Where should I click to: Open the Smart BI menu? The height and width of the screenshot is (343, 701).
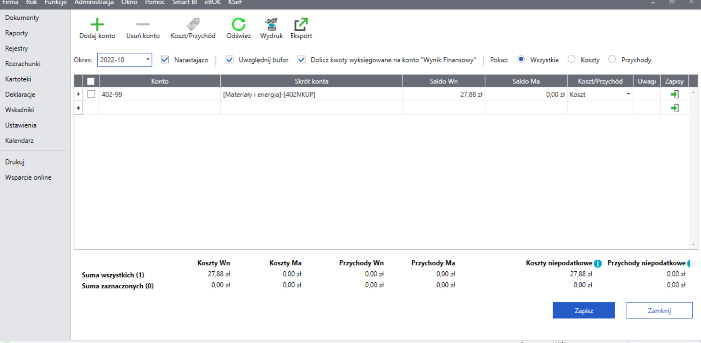click(185, 3)
